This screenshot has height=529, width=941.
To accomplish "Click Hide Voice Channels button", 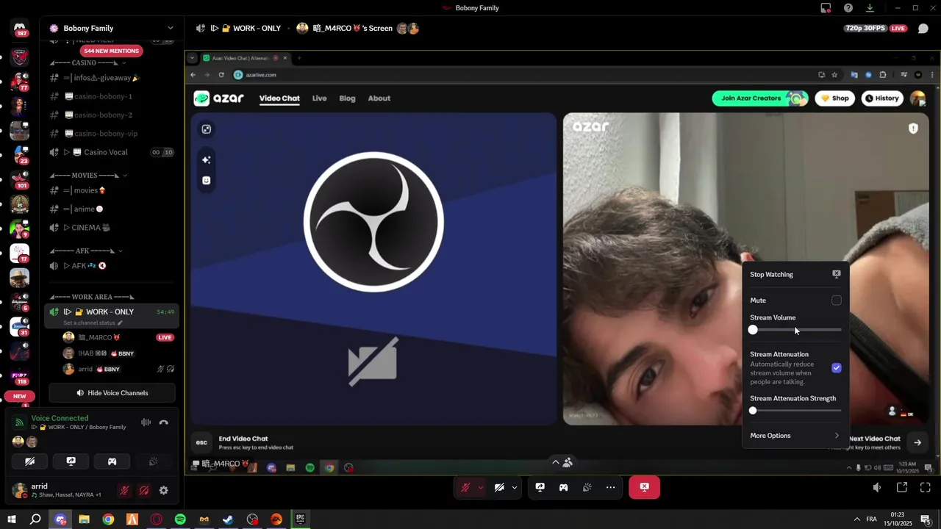I will (x=112, y=393).
